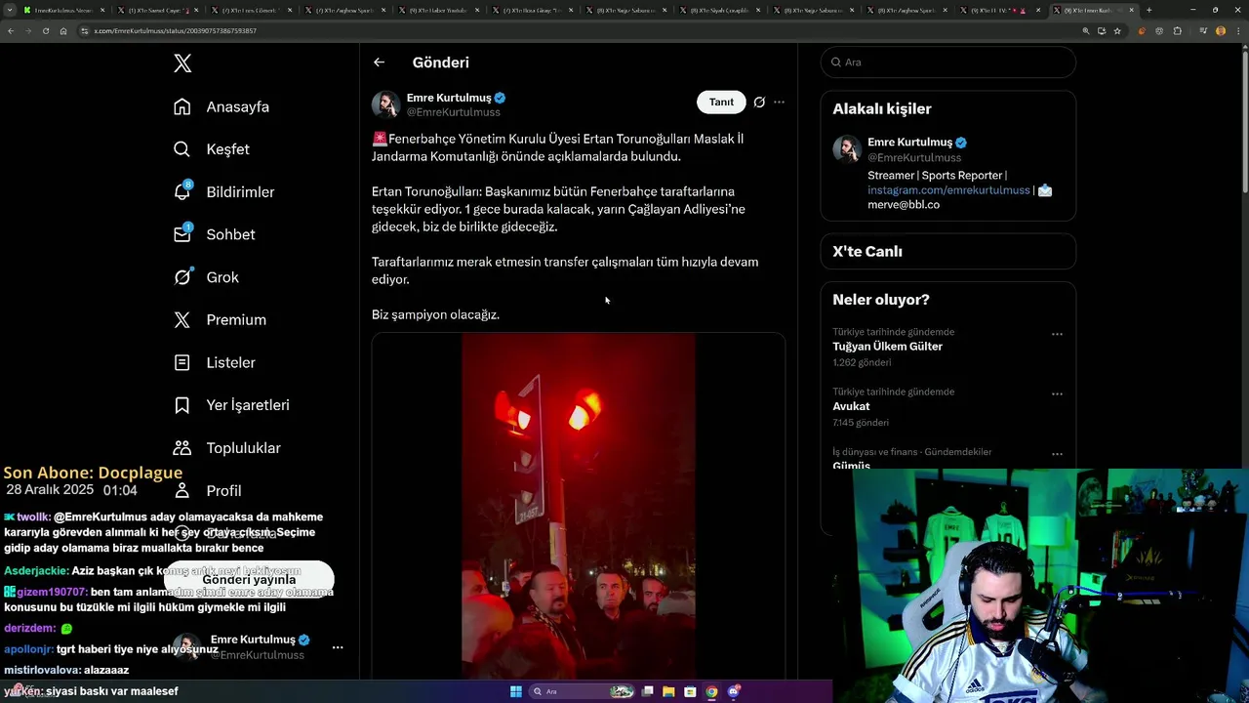Click the Grok explain icon beside Tanıt
This screenshot has height=703, width=1249.
[759, 102]
